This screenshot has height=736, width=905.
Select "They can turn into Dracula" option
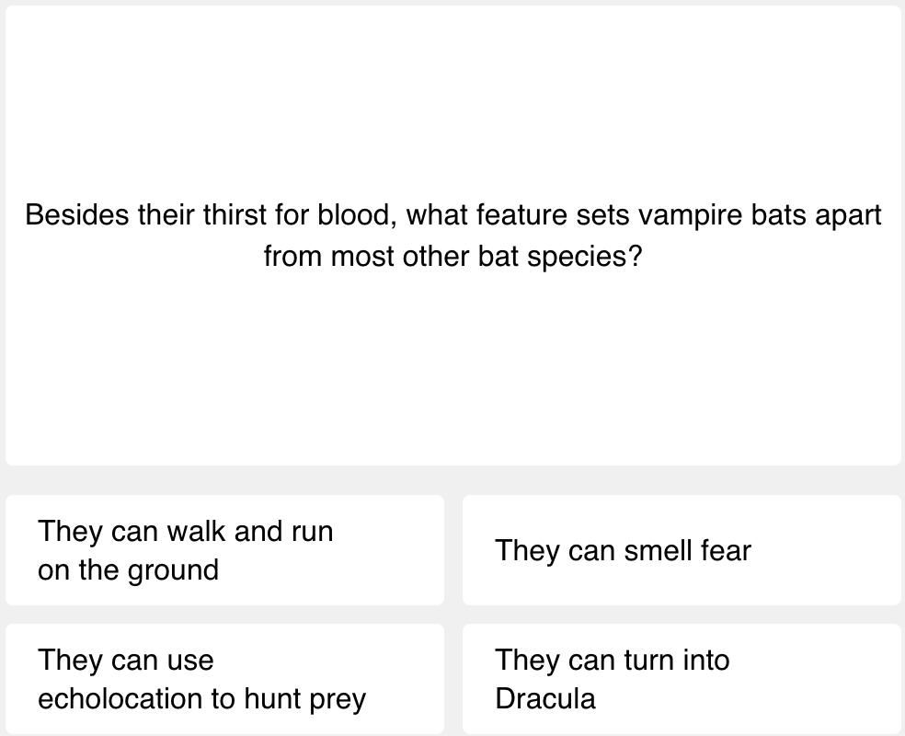pos(682,679)
